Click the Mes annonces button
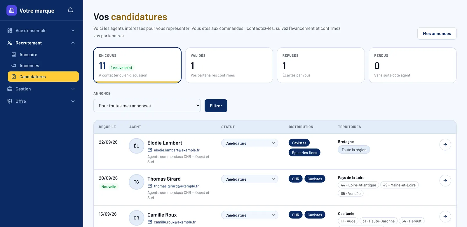 point(437,34)
